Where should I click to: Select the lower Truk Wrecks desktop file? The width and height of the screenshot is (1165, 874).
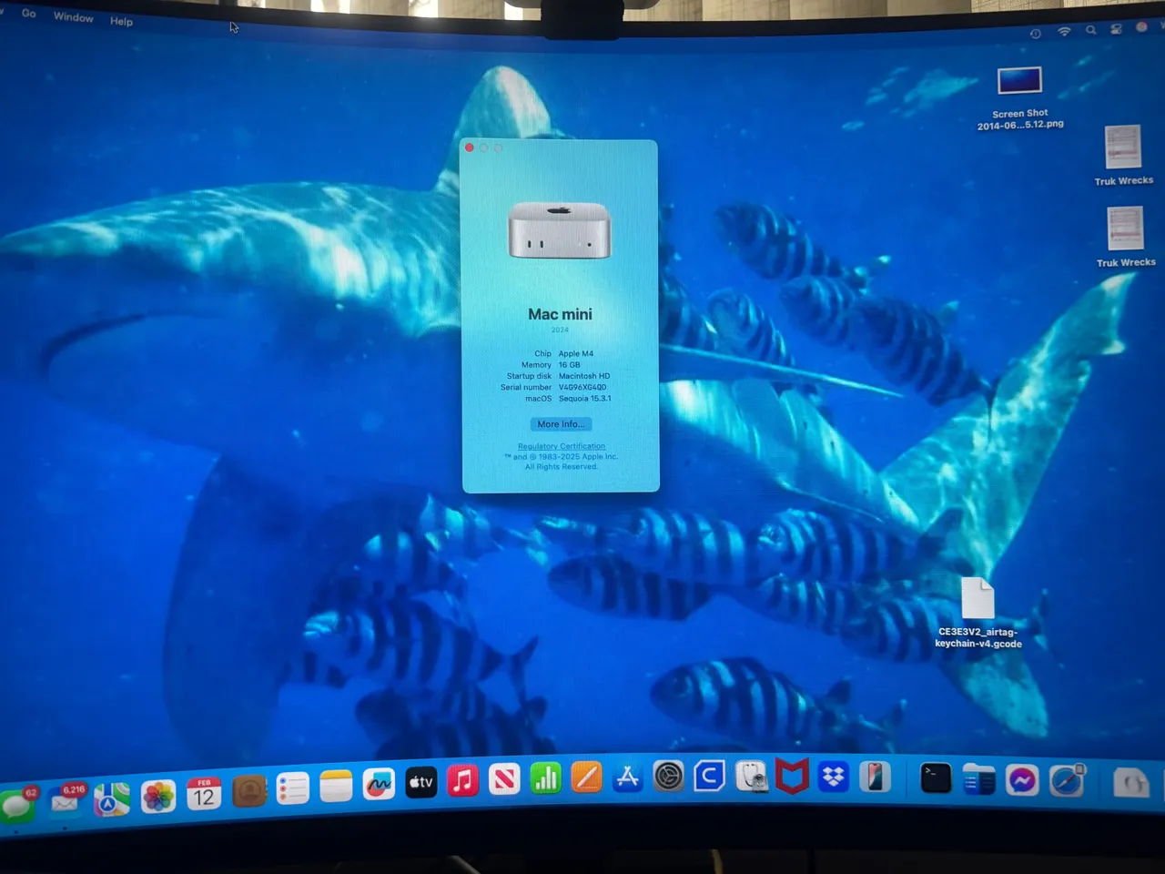click(x=1125, y=237)
